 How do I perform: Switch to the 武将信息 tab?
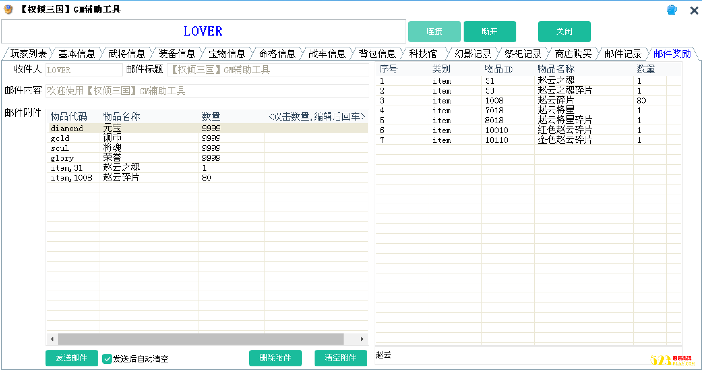point(127,54)
